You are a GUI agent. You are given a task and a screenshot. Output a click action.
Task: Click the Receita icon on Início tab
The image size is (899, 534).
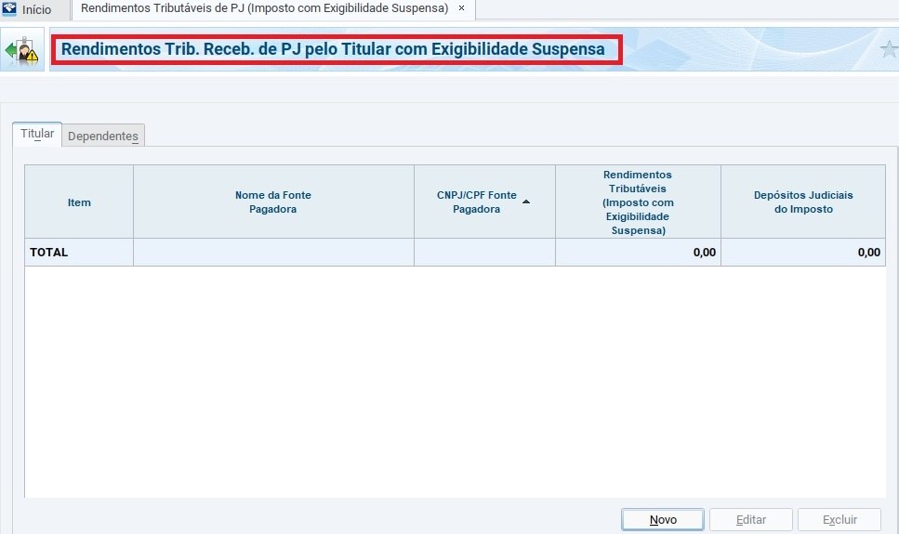tap(10, 10)
